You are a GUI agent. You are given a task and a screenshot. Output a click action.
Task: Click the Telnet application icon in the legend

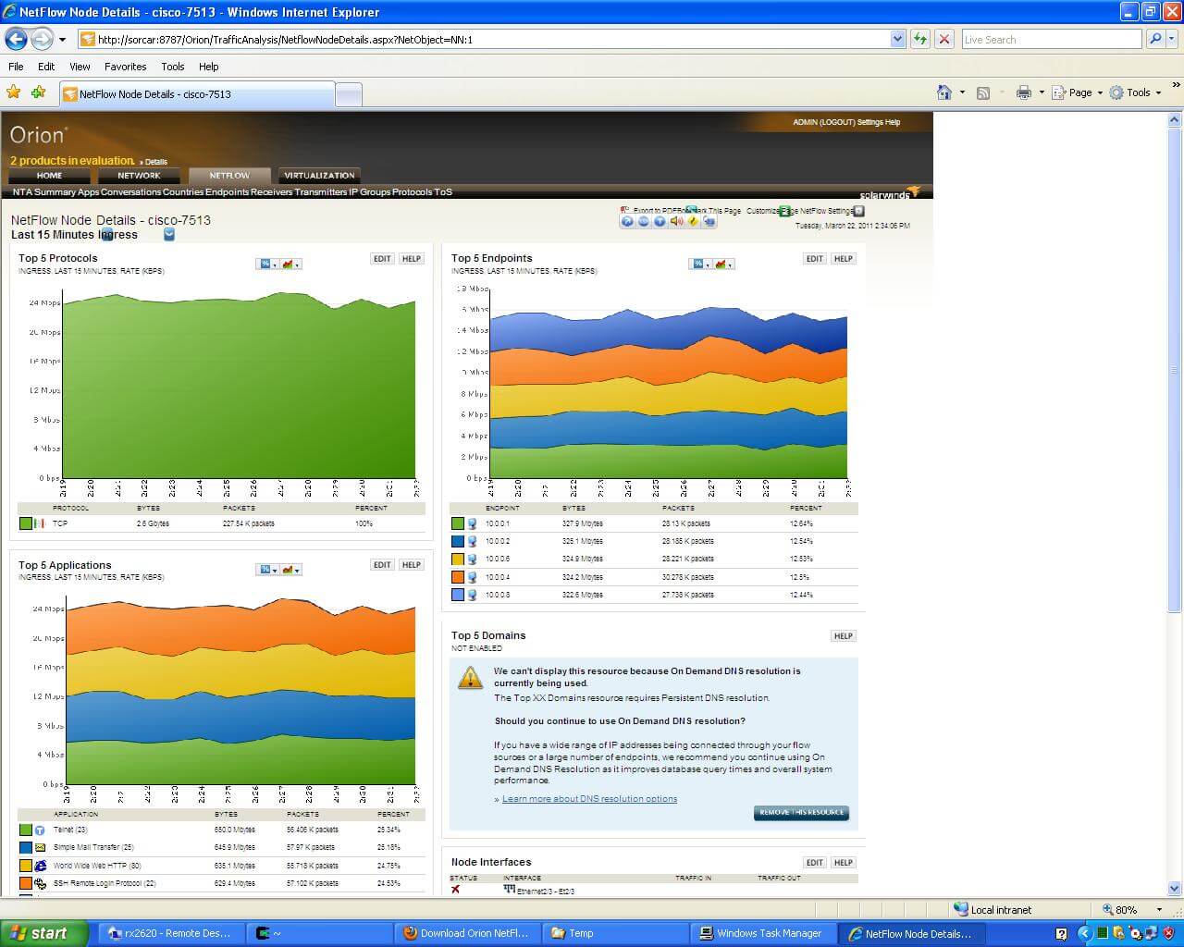pyautogui.click(x=40, y=830)
